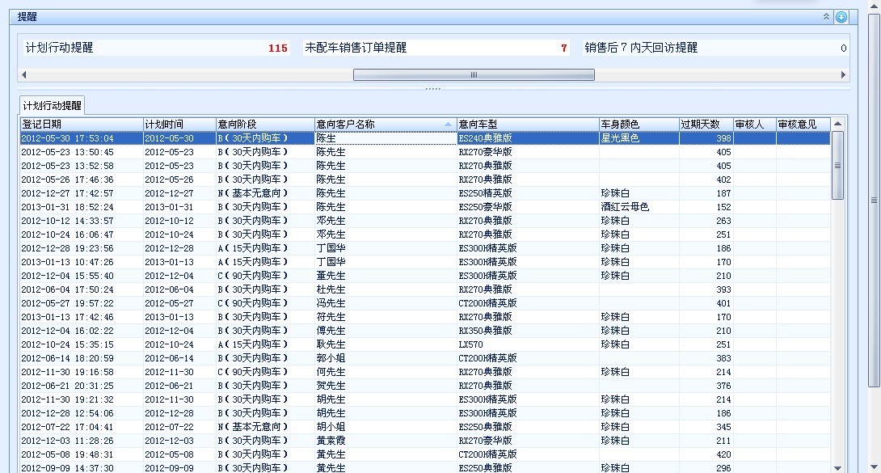Sort by 意向阶段 column header
The width and height of the screenshot is (881, 473).
[x=265, y=125]
